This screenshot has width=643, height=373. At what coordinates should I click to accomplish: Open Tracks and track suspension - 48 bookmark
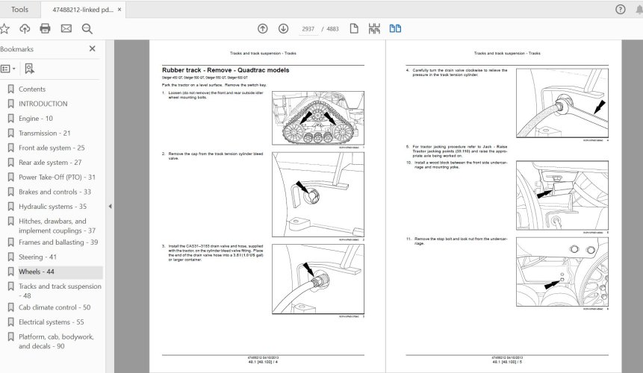[60, 291]
